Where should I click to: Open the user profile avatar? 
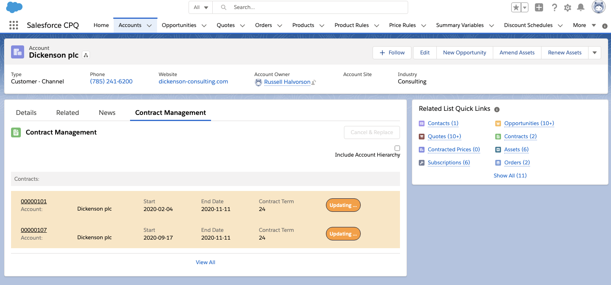coord(598,7)
